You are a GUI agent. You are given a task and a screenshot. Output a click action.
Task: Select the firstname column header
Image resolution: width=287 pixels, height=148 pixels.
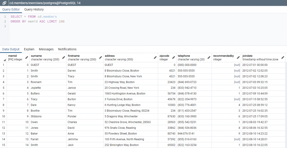85,58
